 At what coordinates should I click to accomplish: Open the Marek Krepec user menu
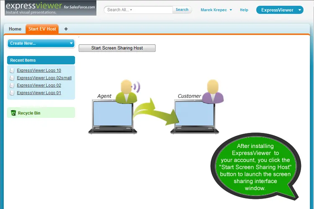(x=216, y=10)
